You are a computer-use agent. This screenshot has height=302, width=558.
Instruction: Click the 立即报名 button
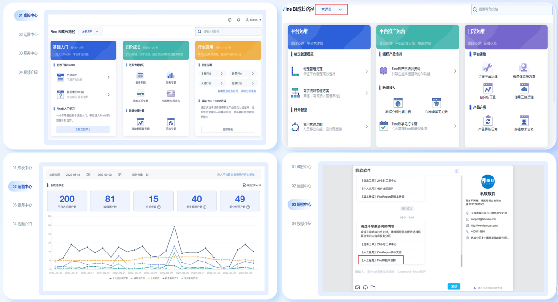tap(228, 129)
